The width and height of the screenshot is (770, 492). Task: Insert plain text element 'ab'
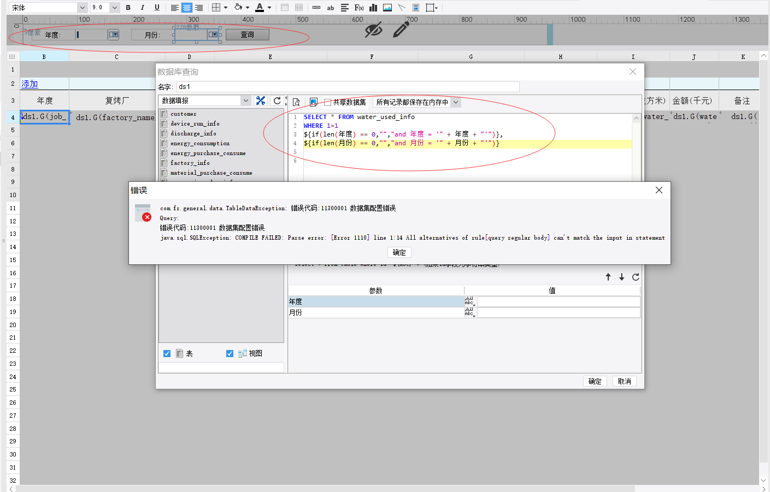[331, 8]
